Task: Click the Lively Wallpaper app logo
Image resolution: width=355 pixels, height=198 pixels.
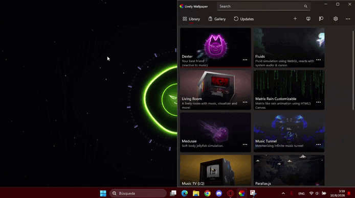Action: pyautogui.click(x=182, y=6)
